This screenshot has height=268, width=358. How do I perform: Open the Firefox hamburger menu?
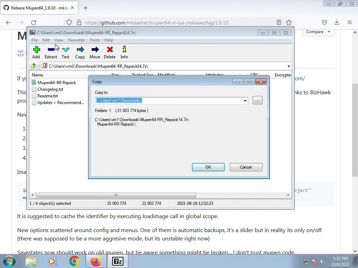coord(350,22)
